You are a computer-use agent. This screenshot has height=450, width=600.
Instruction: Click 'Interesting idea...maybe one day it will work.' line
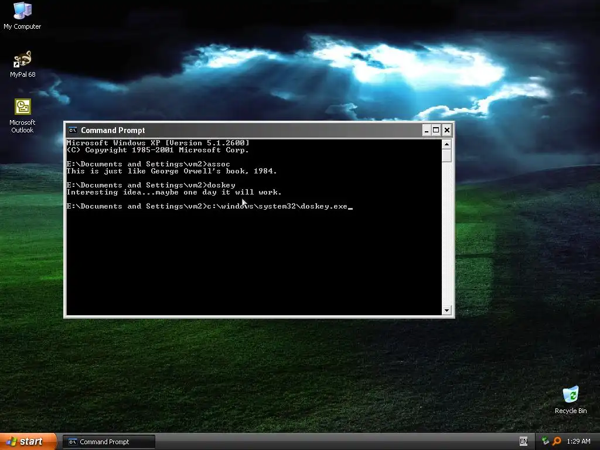tap(174, 192)
